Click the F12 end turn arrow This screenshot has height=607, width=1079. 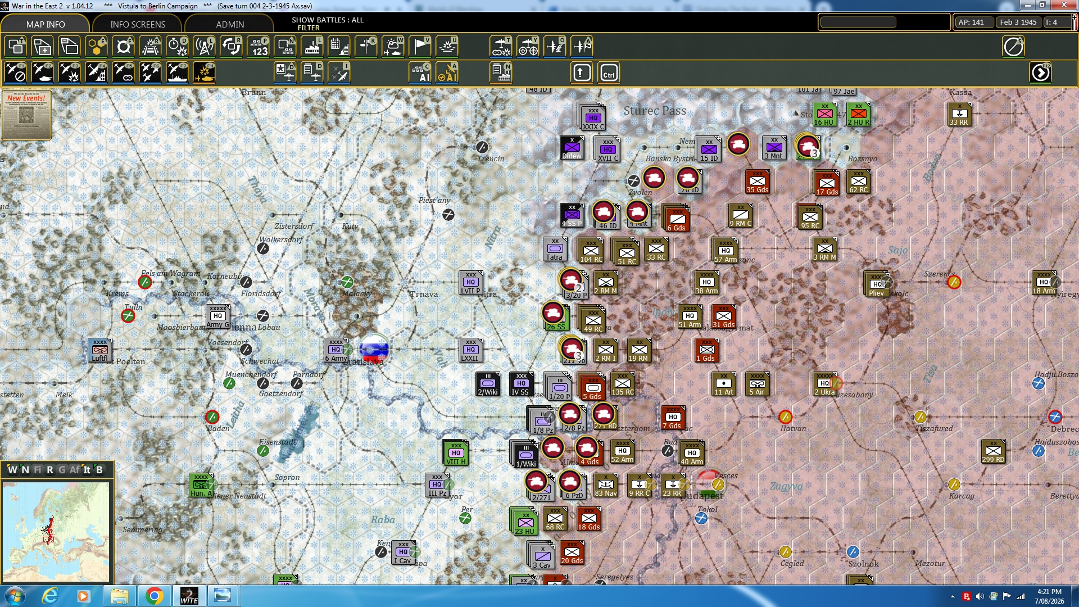click(x=1040, y=73)
